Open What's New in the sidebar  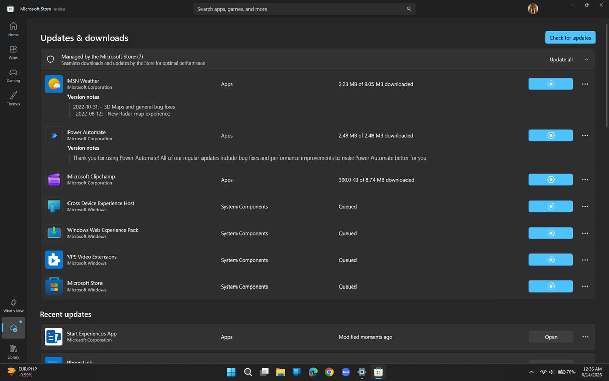(x=13, y=305)
